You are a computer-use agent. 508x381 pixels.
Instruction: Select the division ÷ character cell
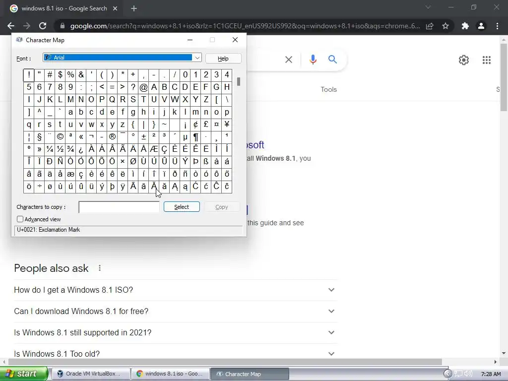(39, 187)
